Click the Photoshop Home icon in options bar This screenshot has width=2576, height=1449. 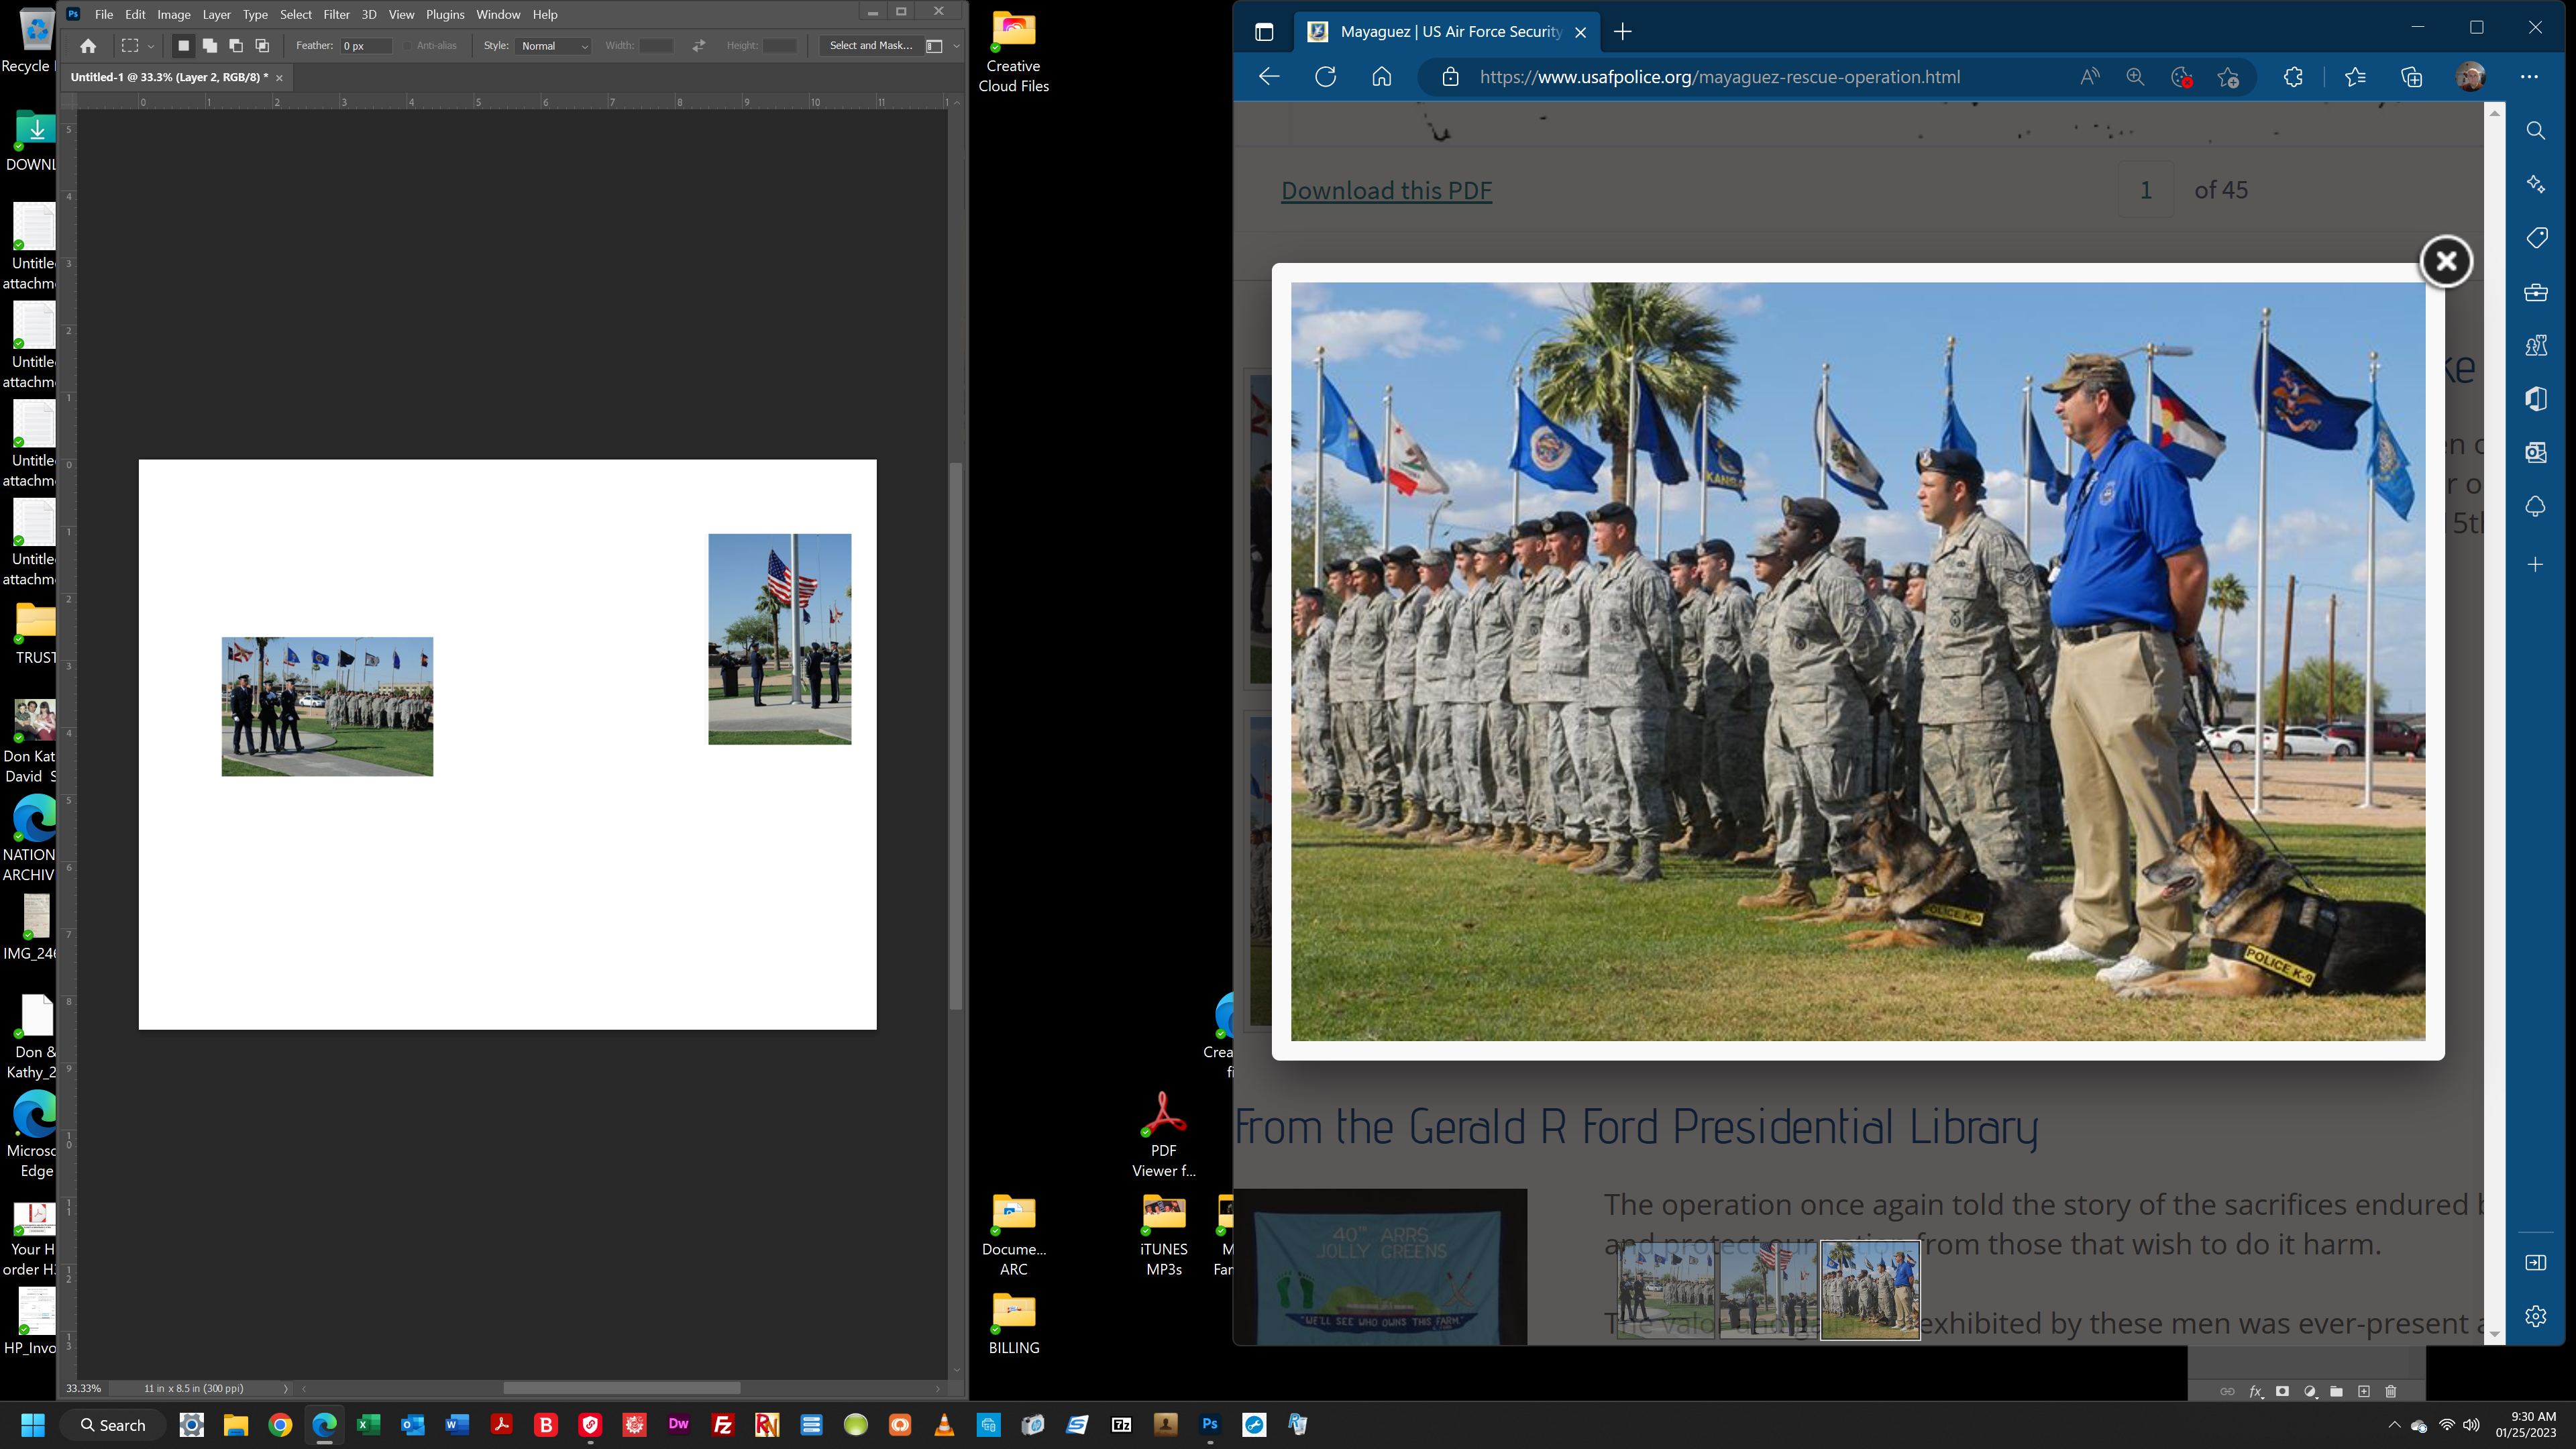pos(88,46)
